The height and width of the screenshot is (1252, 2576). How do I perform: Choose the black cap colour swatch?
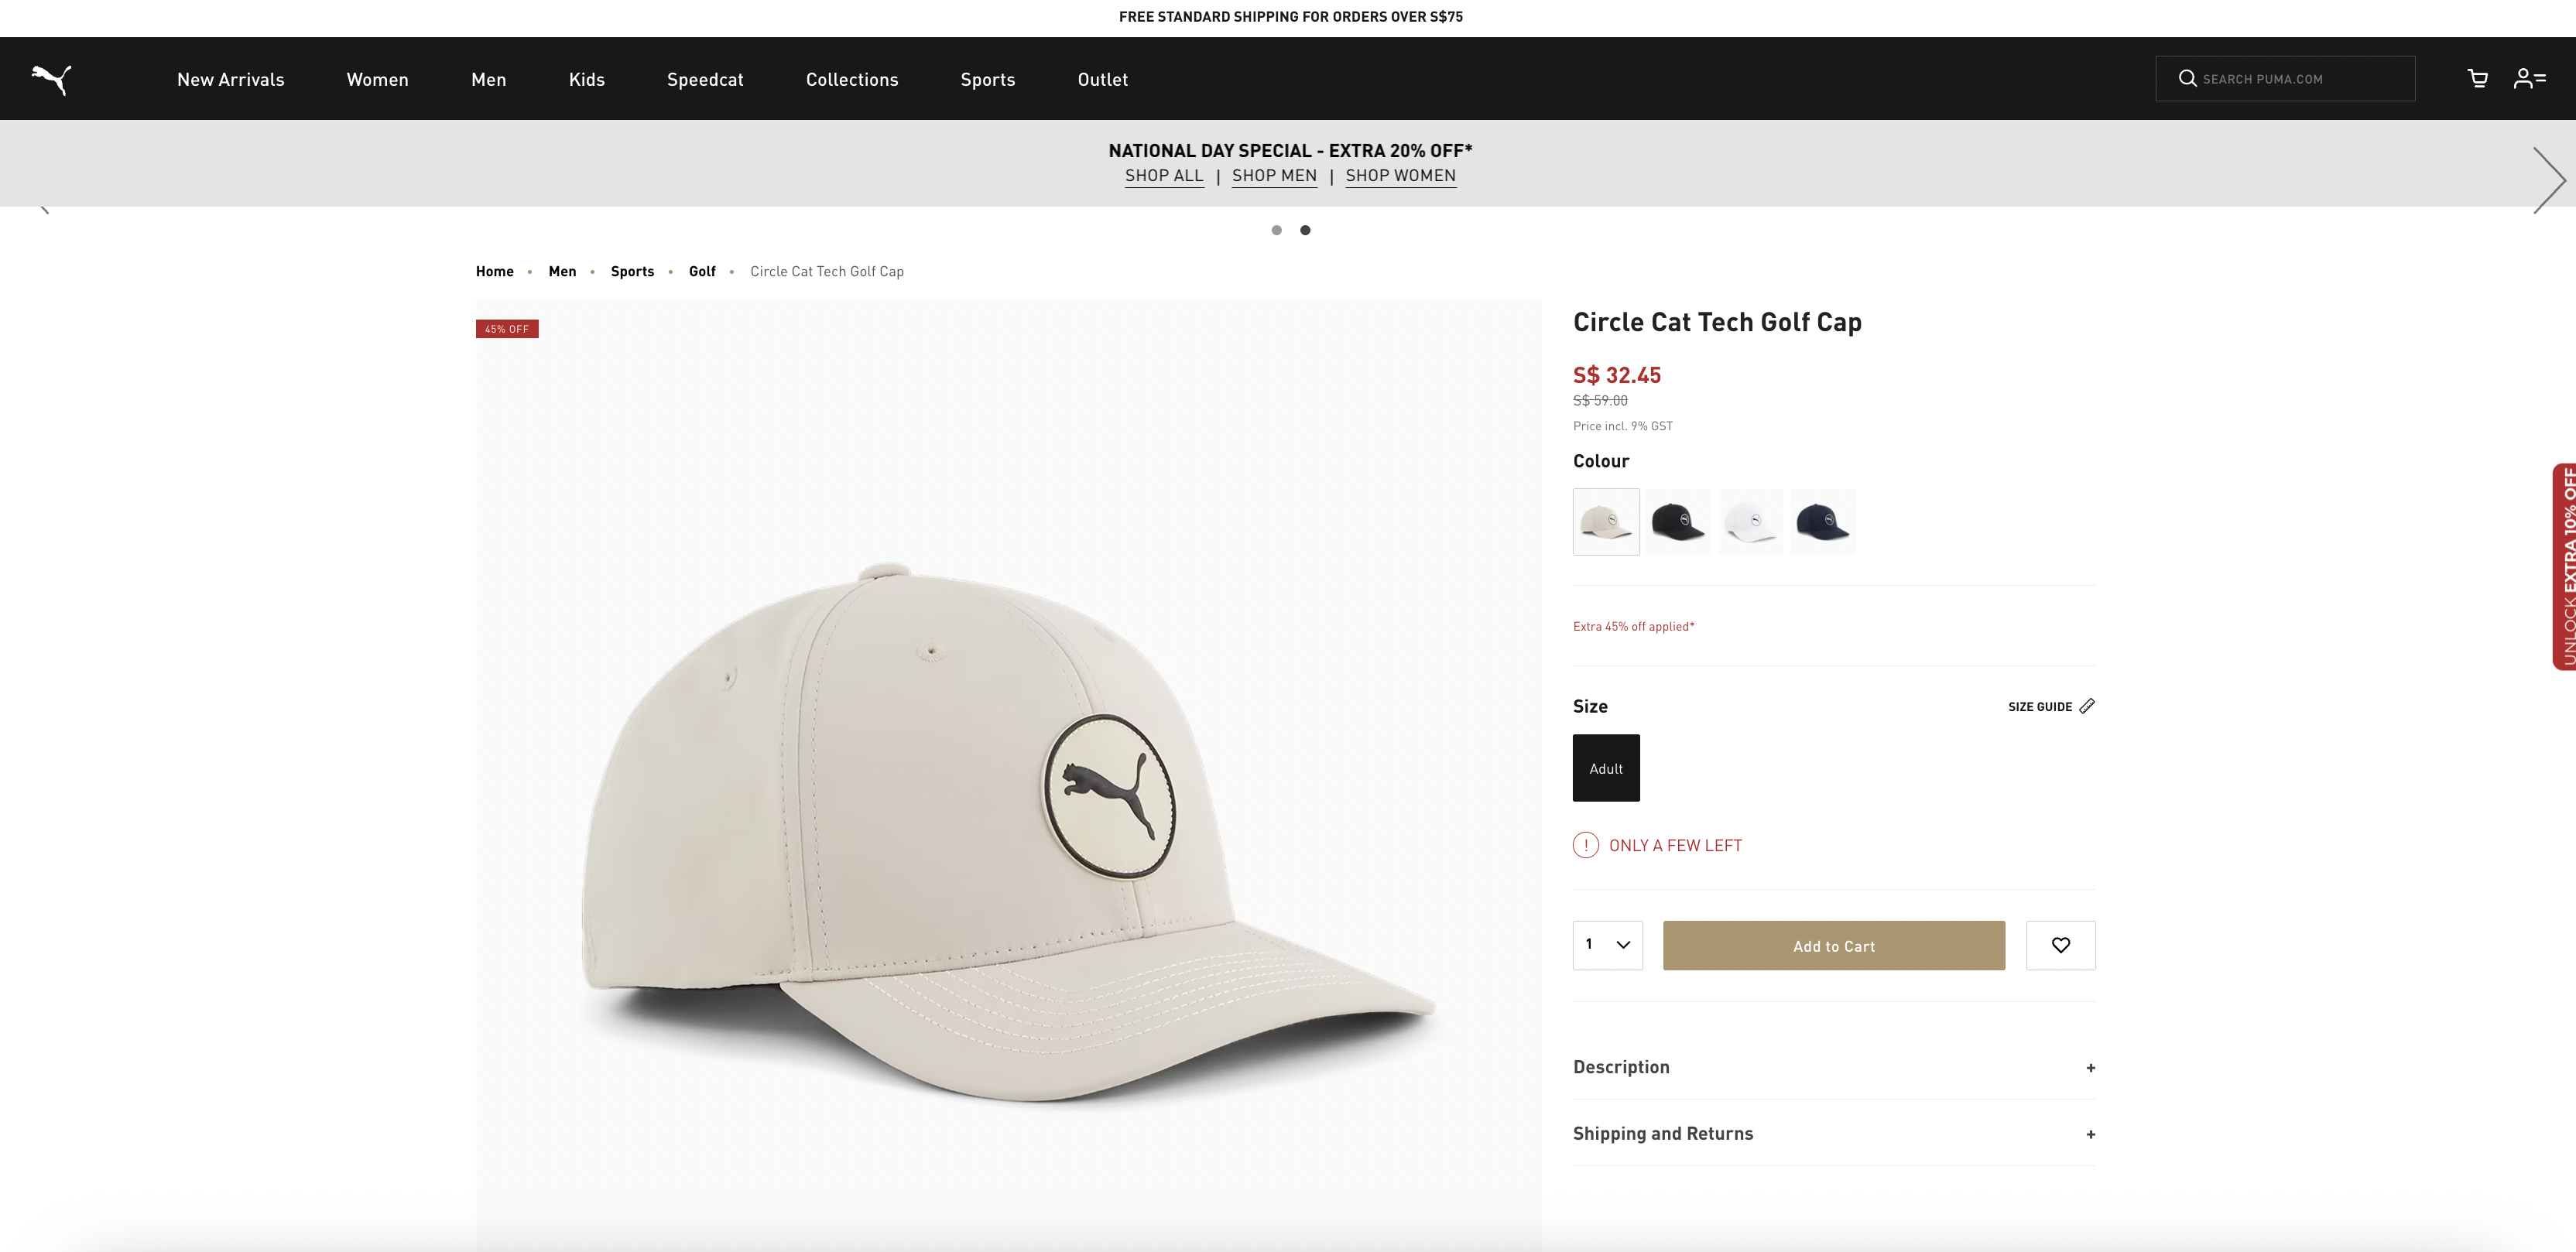pos(1678,522)
